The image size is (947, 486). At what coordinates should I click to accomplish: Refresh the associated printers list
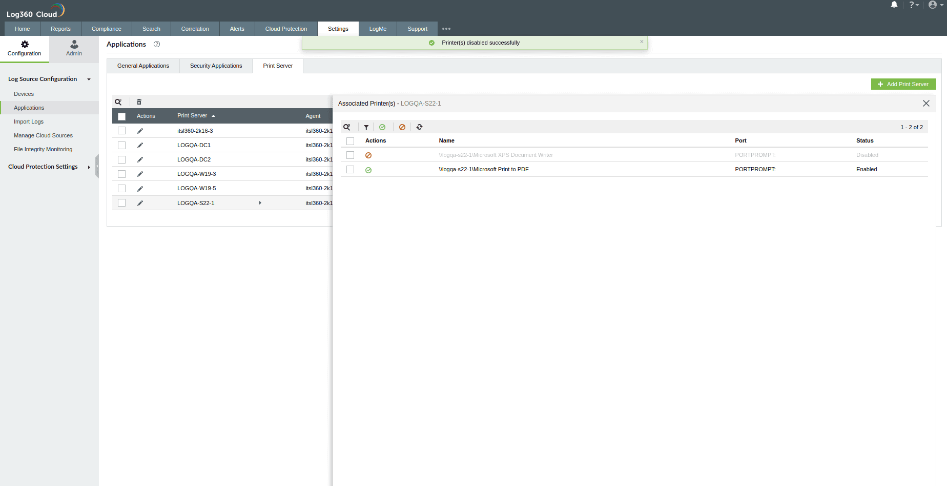click(420, 127)
